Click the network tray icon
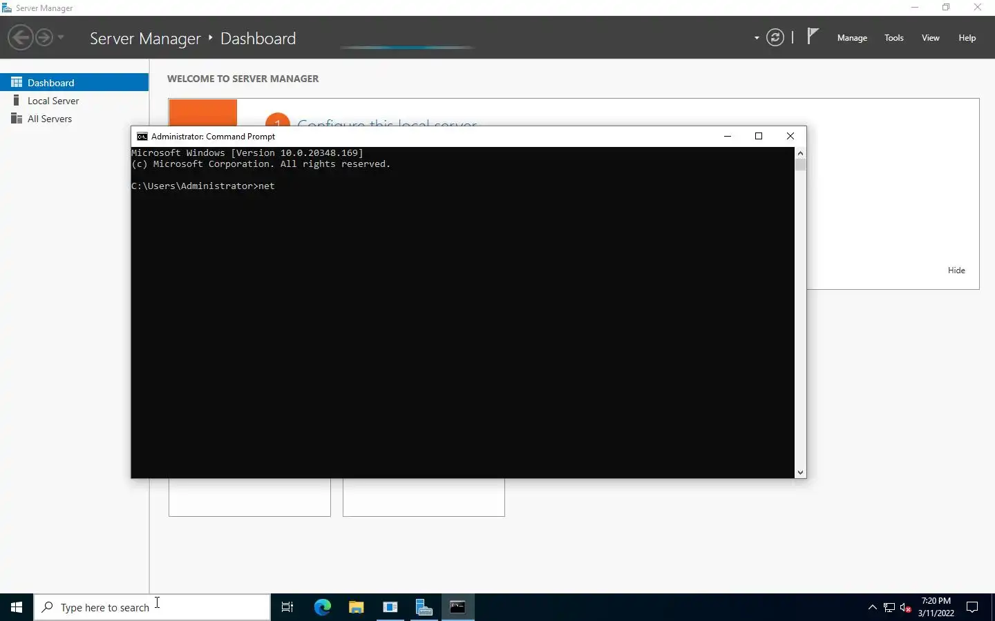995x621 pixels. click(889, 608)
